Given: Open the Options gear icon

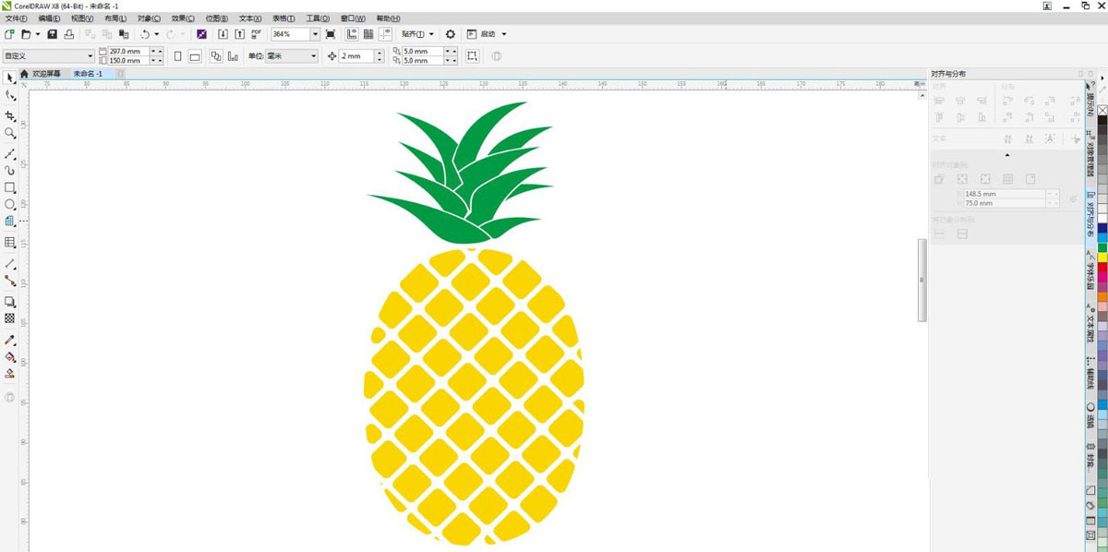Looking at the screenshot, I should pos(451,34).
